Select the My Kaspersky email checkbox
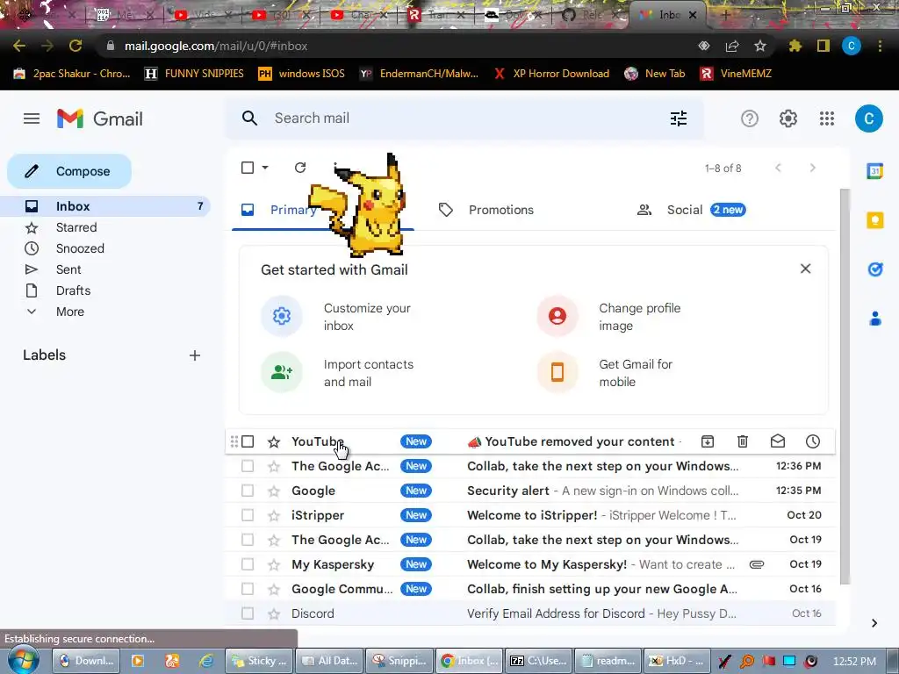This screenshot has height=674, width=899. pyautogui.click(x=248, y=564)
